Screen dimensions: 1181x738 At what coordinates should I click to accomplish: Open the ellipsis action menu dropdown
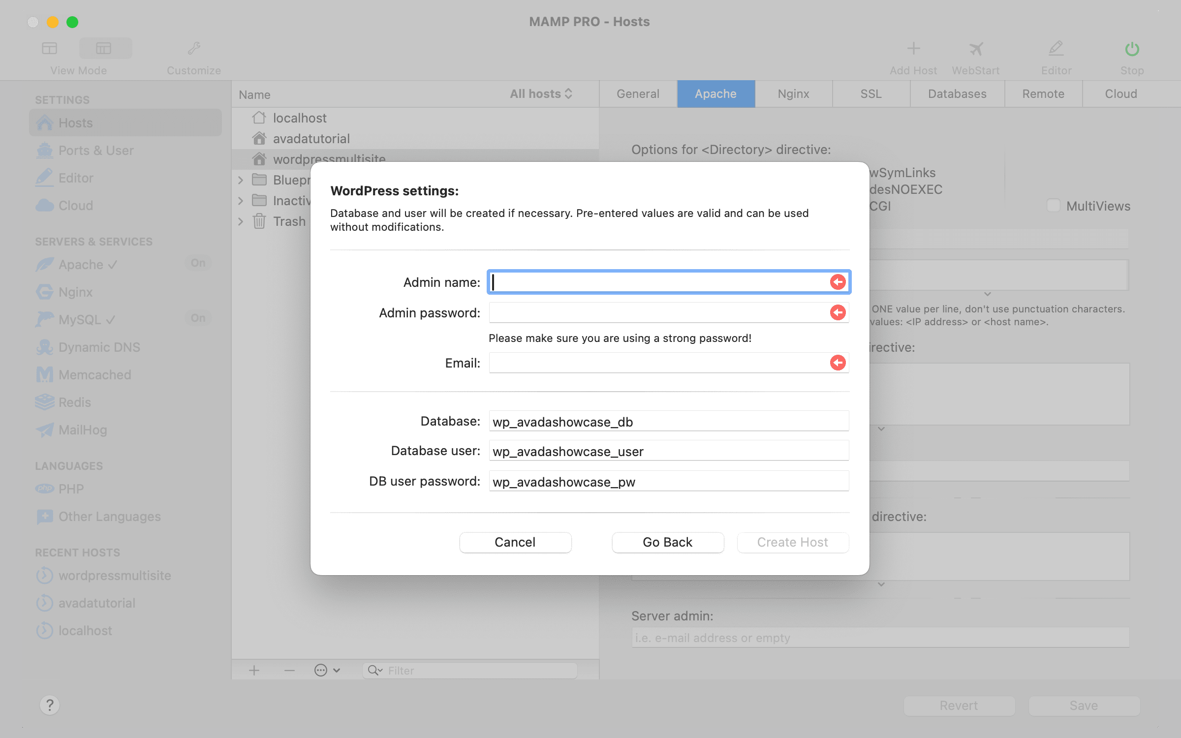coord(327,671)
